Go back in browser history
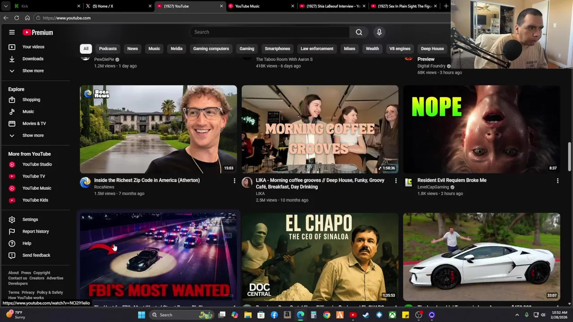 (6, 18)
